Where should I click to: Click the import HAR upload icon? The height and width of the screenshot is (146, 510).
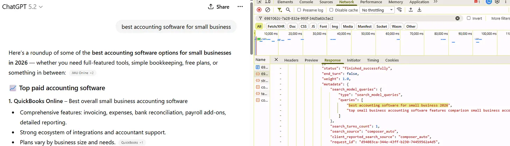(411, 10)
